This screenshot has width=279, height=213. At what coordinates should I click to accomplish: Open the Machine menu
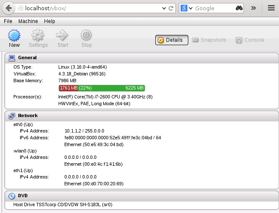pyautogui.click(x=28, y=21)
